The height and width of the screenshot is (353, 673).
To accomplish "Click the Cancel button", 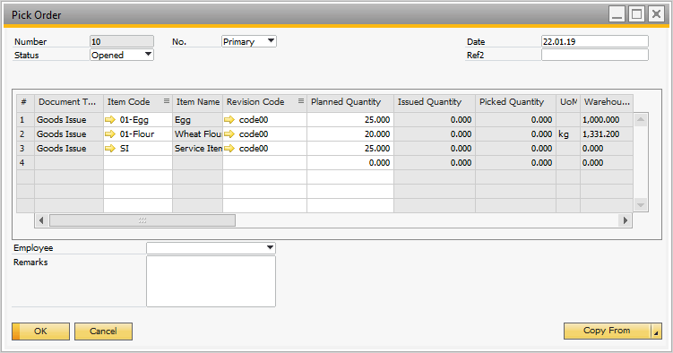I will click(x=103, y=331).
